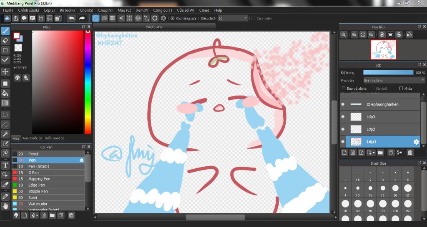Open the add-brush dropdown in the Brush panel

coord(34,216)
